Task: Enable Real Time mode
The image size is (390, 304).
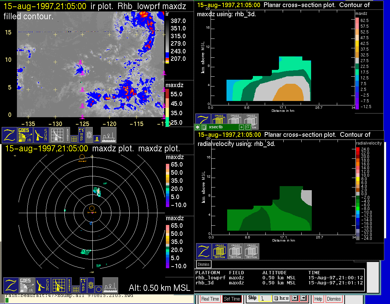Action: point(210,299)
